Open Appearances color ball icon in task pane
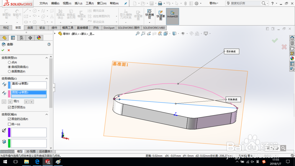This screenshot has height=166, width=295. pos(292,58)
